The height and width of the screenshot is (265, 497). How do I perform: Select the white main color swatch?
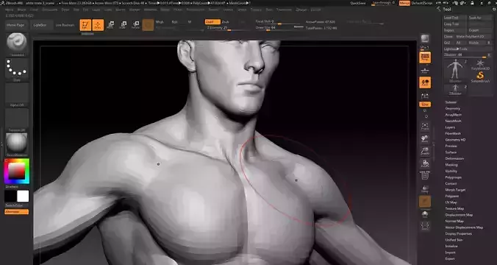tap(23, 197)
